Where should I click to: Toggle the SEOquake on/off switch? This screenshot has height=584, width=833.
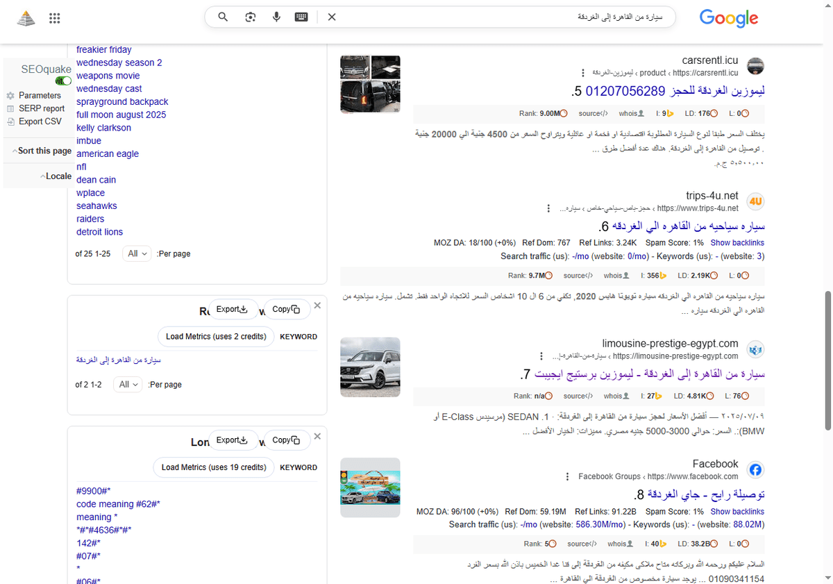[62, 81]
